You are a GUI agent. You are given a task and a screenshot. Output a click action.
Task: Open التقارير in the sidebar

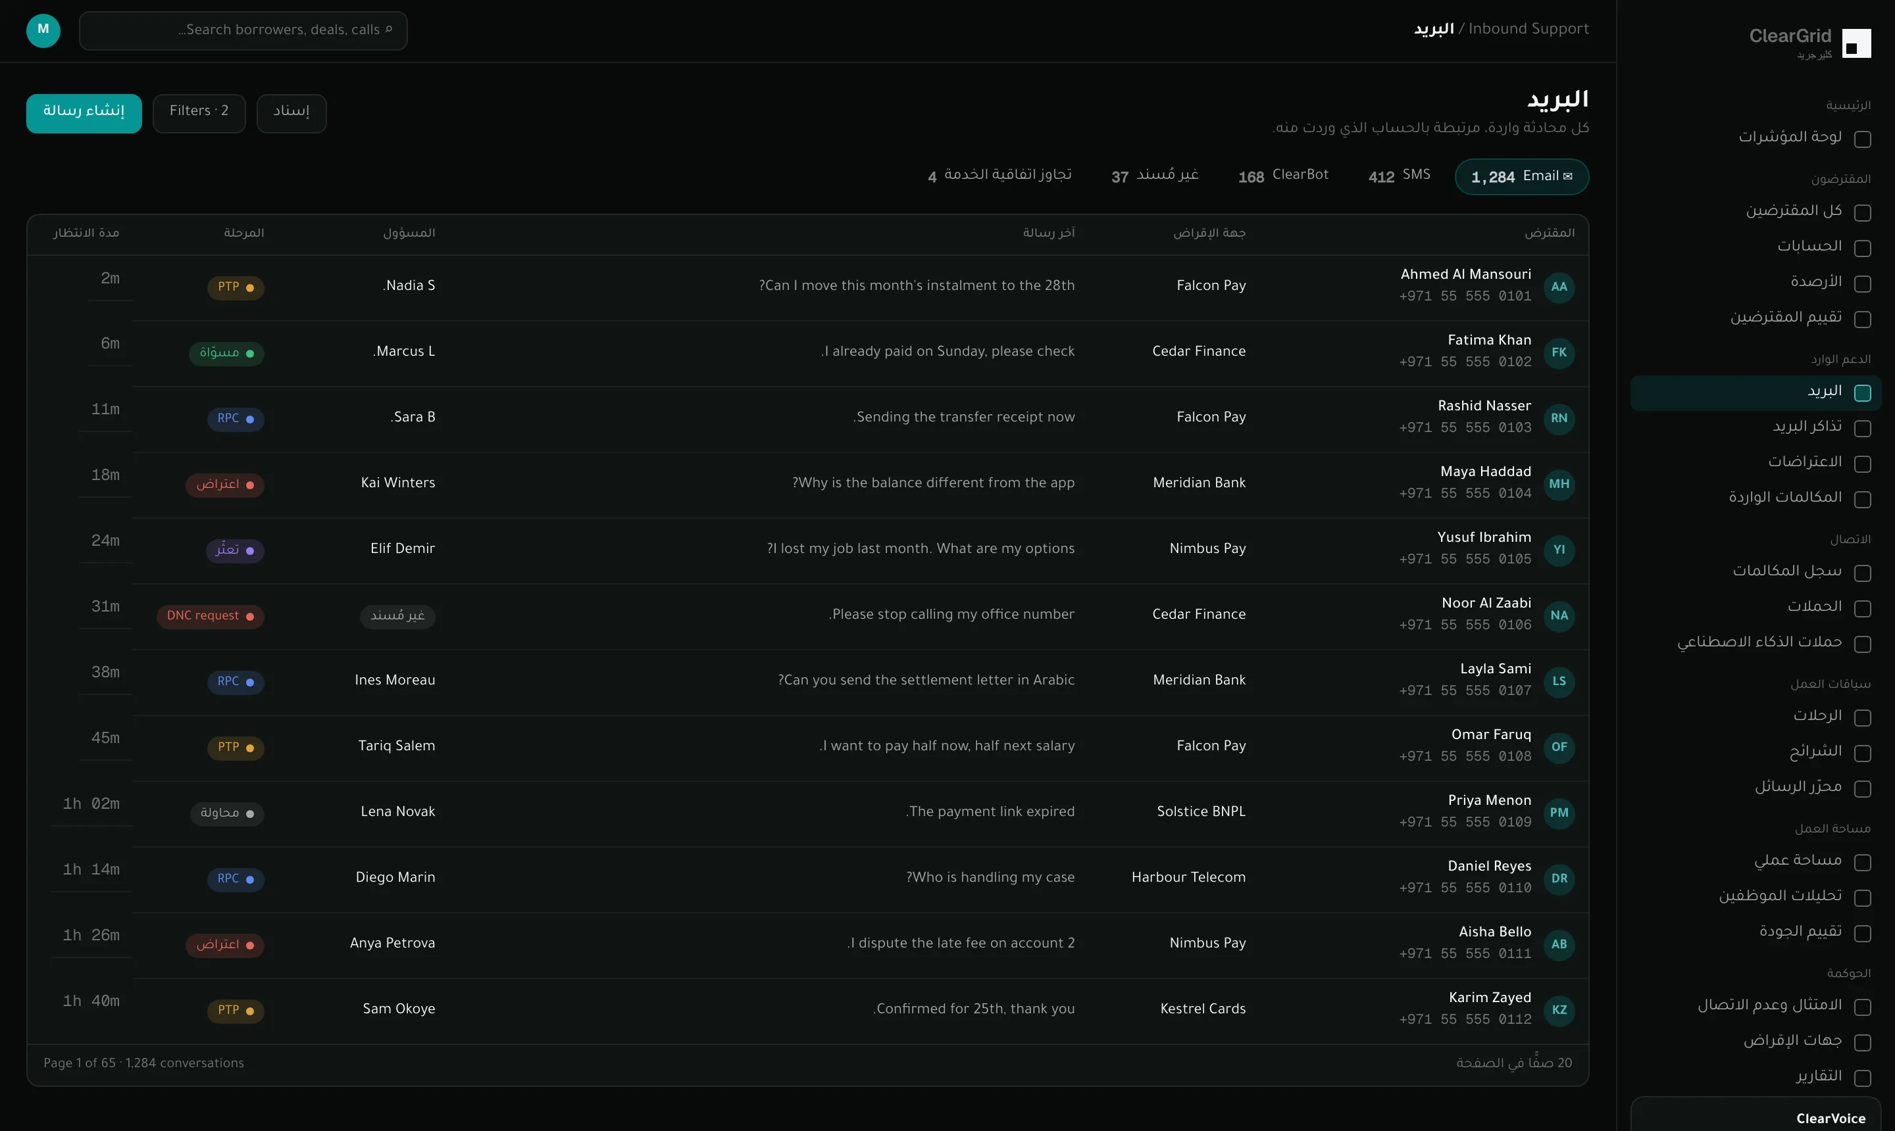[x=1756, y=1078]
